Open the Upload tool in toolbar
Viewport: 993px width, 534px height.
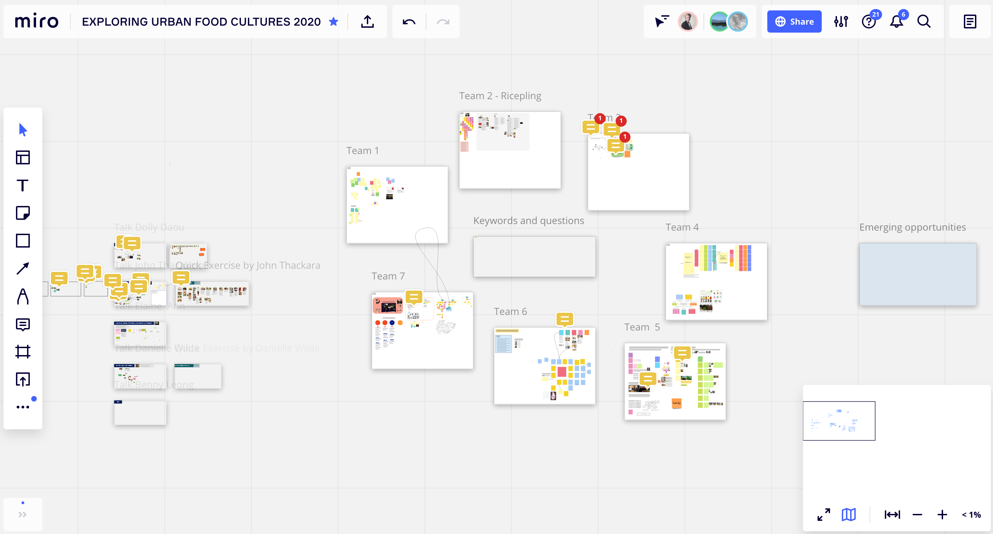coord(23,379)
